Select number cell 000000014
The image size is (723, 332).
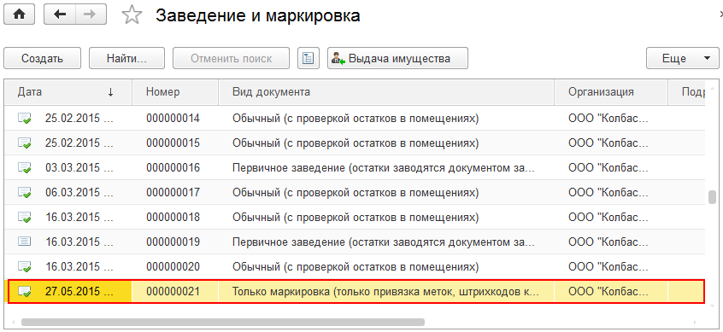[173, 119]
